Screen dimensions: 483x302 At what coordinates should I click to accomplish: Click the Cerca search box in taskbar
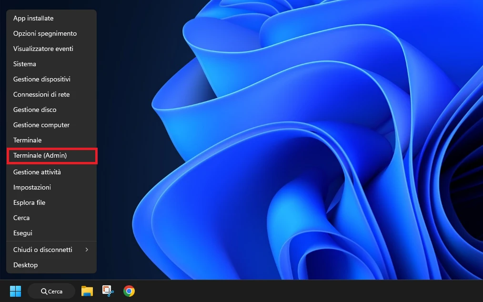click(51, 291)
